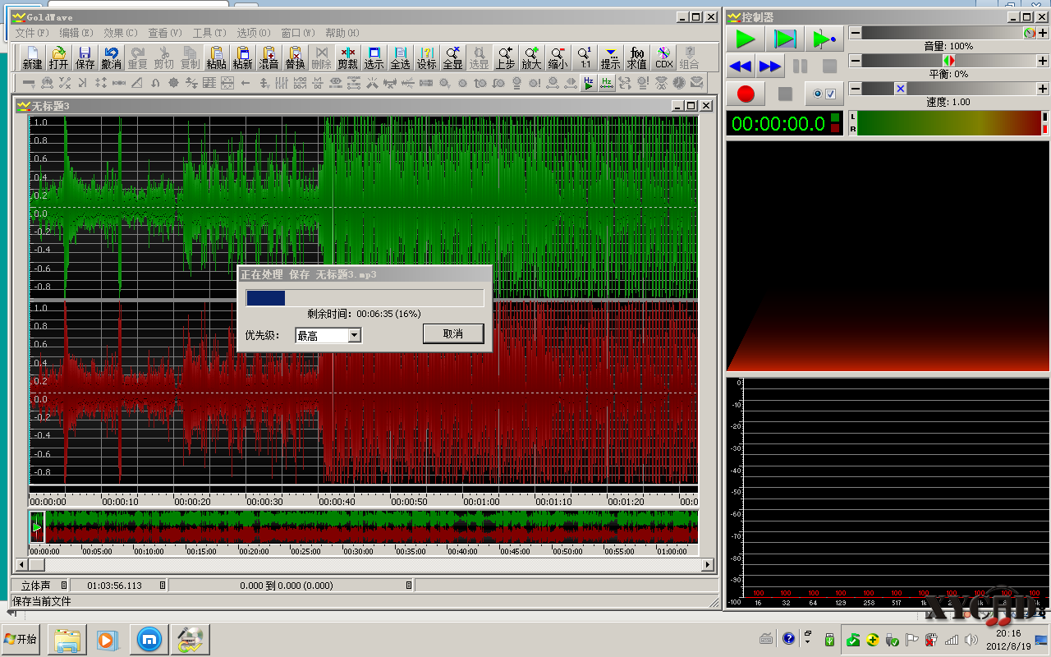Open control properties button with radio and checkbox
The image size is (1051, 657).
pyautogui.click(x=824, y=94)
